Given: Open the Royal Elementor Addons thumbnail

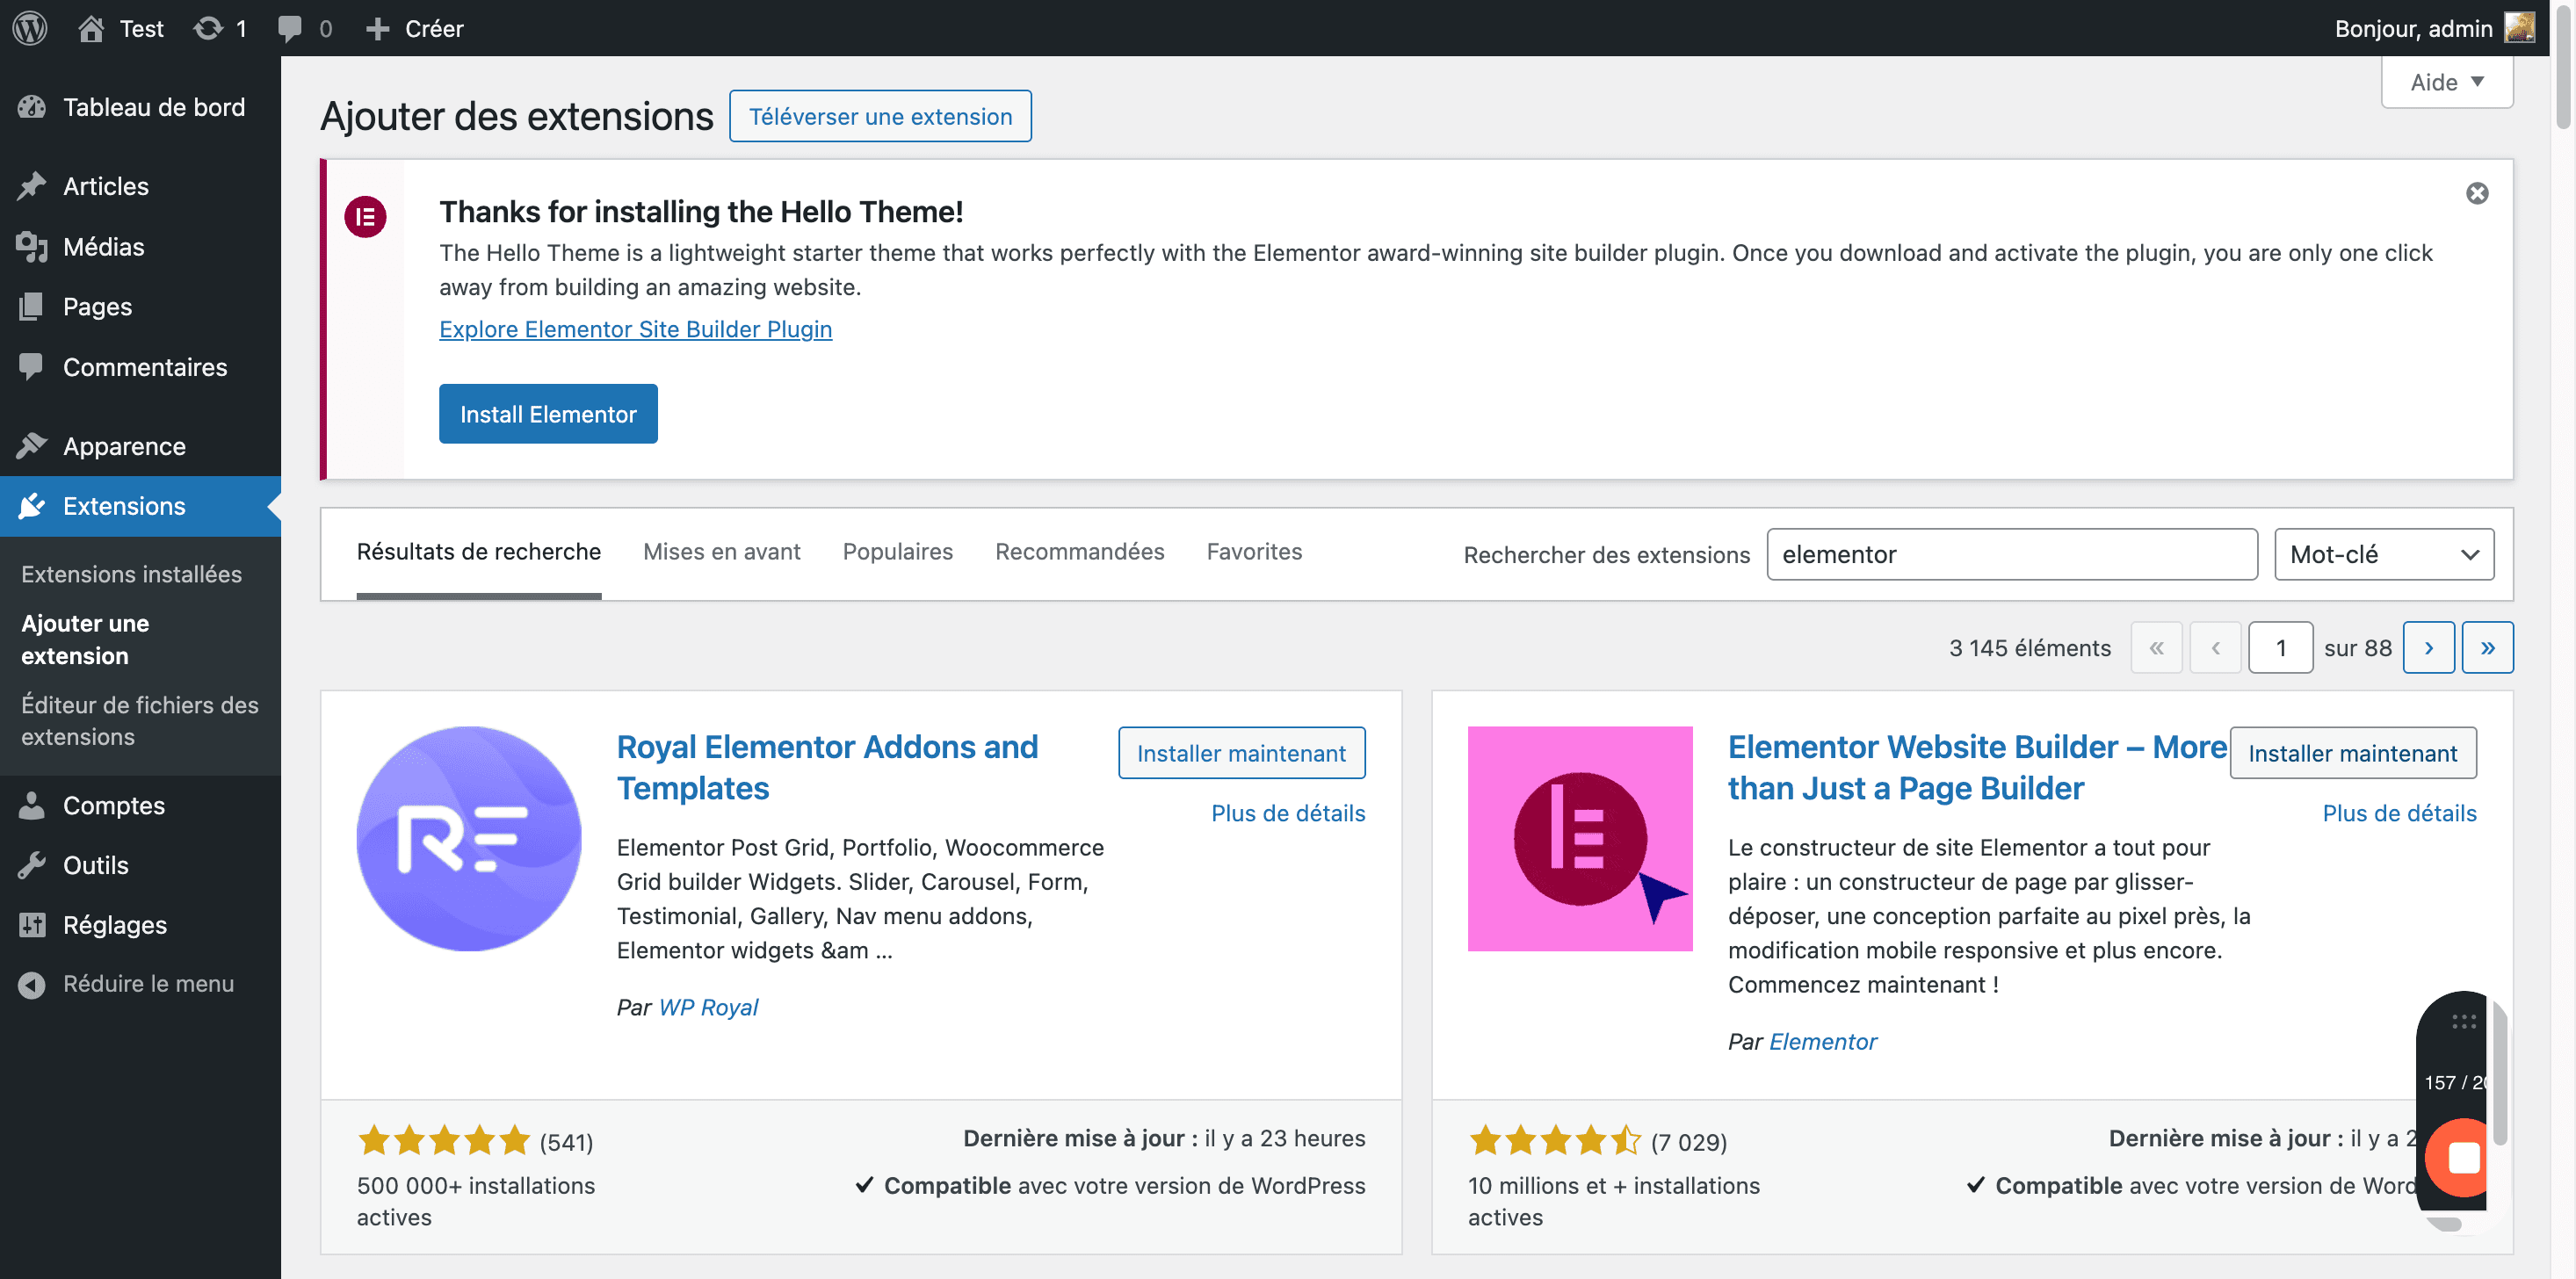Looking at the screenshot, I should click(x=469, y=838).
